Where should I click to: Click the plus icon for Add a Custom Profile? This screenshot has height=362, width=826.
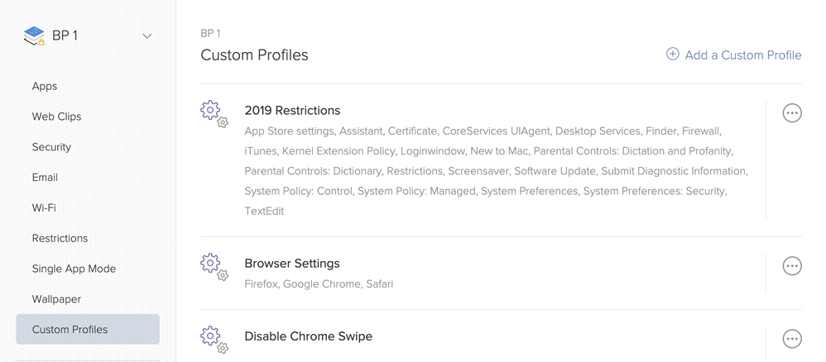coord(673,55)
